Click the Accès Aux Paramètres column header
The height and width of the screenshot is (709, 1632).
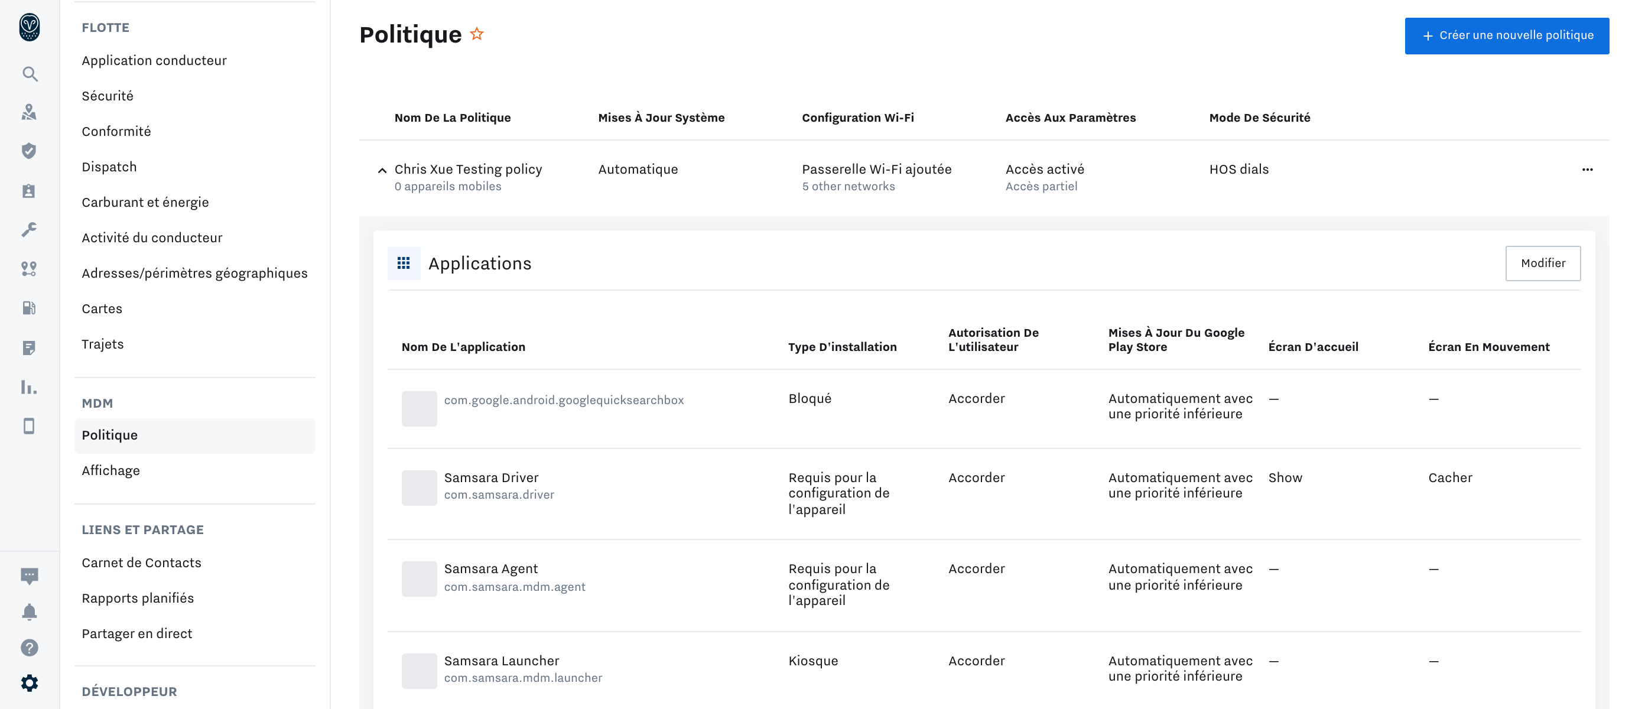click(1071, 118)
